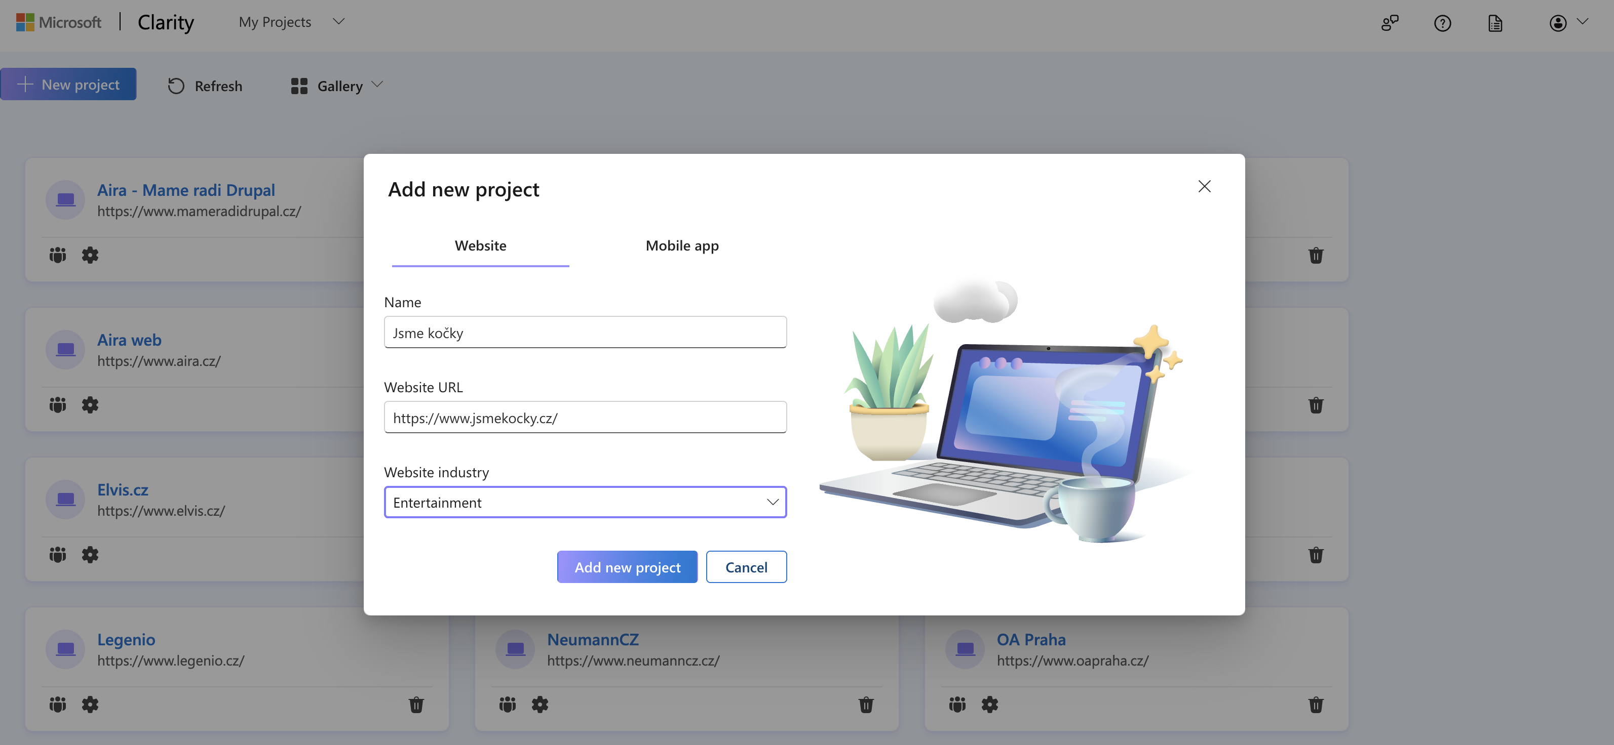Image resolution: width=1614 pixels, height=745 pixels.
Task: Open the account profile menu
Action: point(1566,23)
